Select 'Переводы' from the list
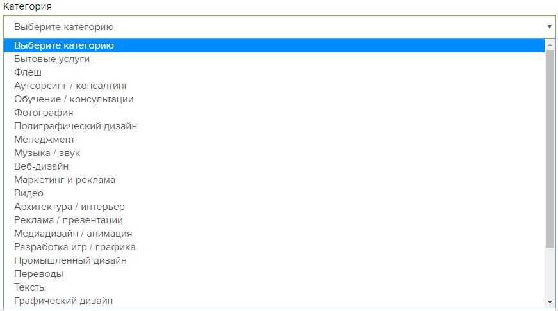This screenshot has height=311, width=558. [x=38, y=274]
